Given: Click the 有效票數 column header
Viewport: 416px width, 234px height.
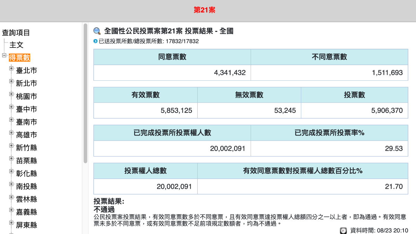Looking at the screenshot, I should 146,95.
